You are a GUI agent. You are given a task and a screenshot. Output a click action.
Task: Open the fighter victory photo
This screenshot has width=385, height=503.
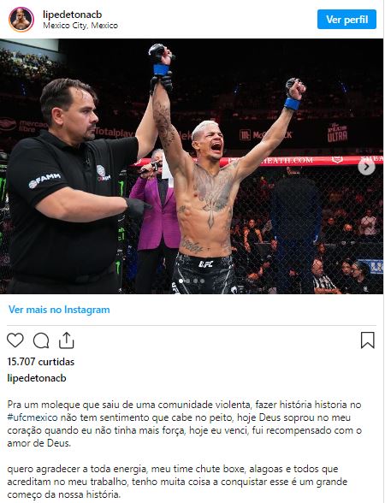[x=192, y=166]
